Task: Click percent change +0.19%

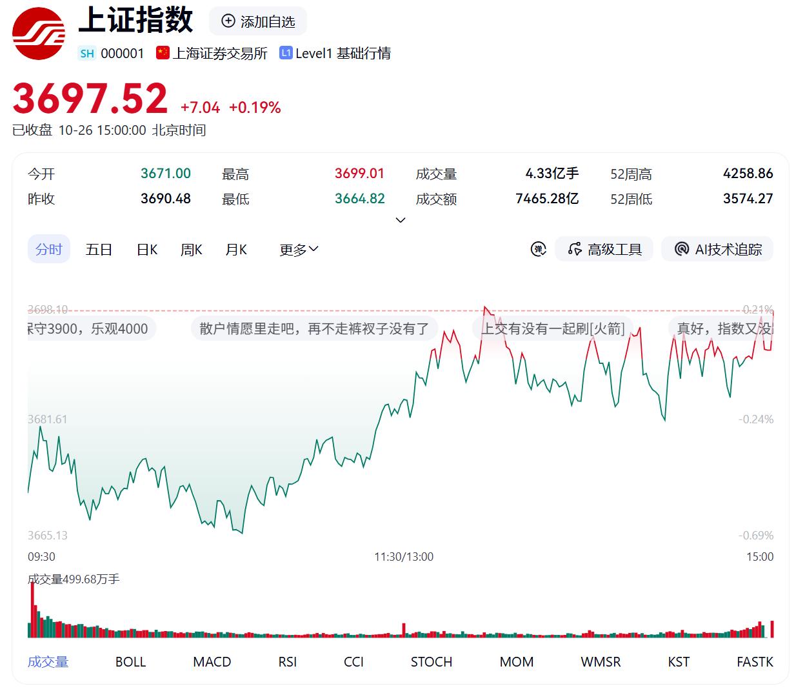Action: coord(255,108)
